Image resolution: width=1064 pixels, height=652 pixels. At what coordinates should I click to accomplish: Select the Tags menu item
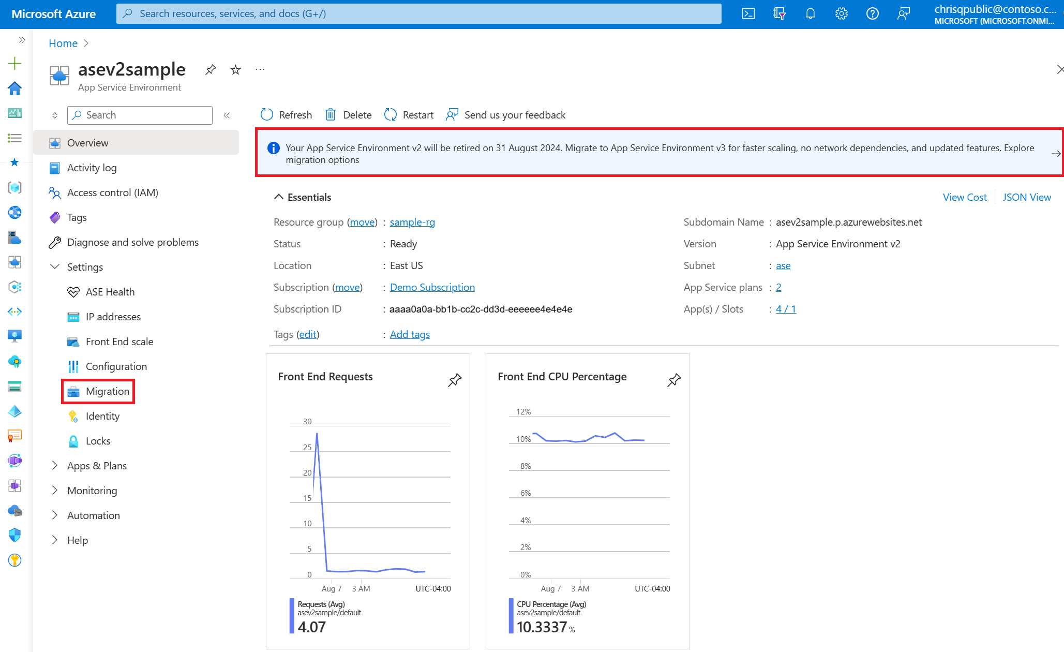point(77,217)
